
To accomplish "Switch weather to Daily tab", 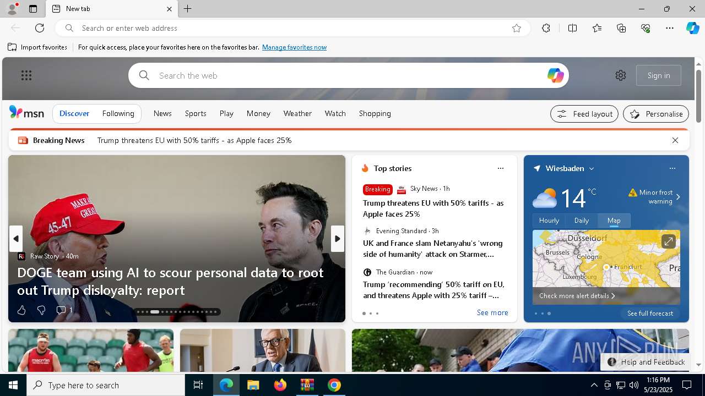I will [582, 220].
